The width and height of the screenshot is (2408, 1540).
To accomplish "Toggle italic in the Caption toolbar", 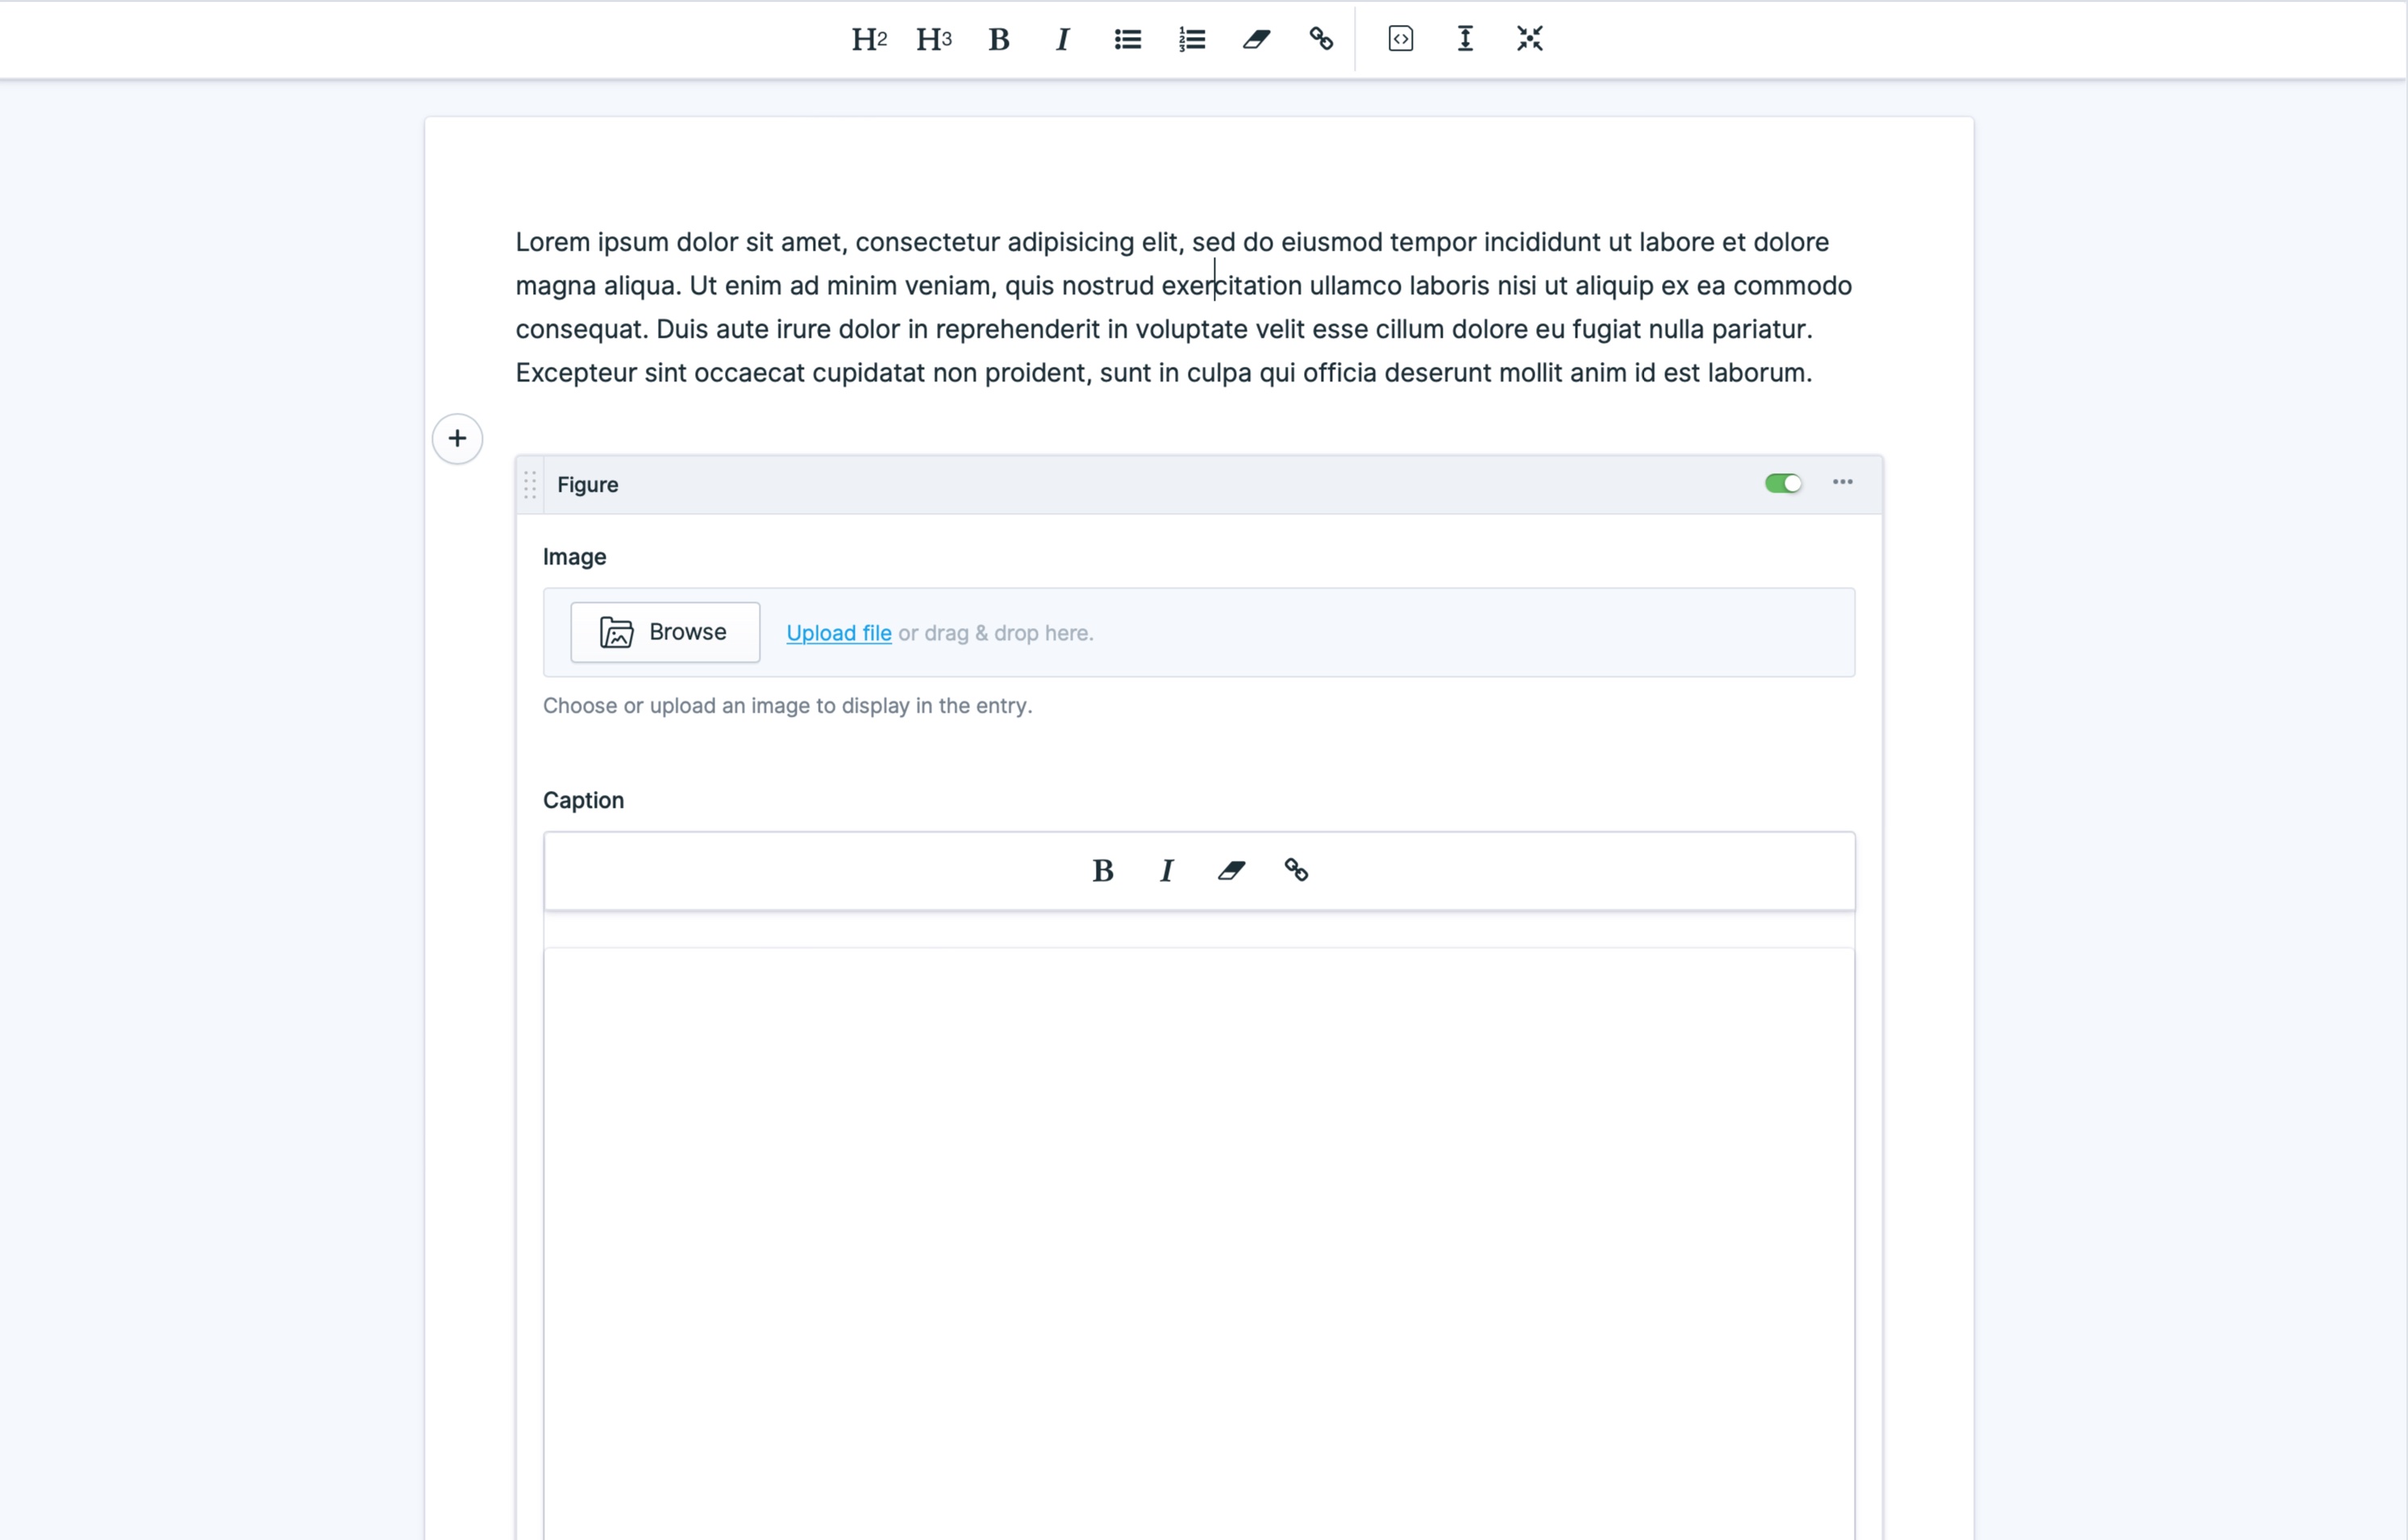I will pos(1166,870).
